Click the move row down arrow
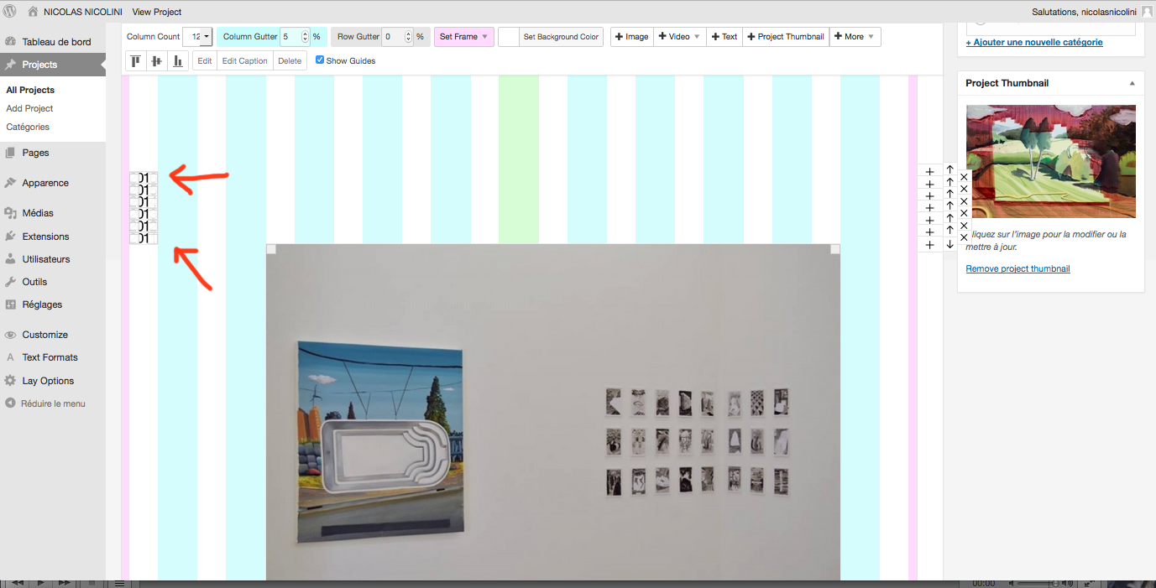The image size is (1156, 588). coord(949,244)
